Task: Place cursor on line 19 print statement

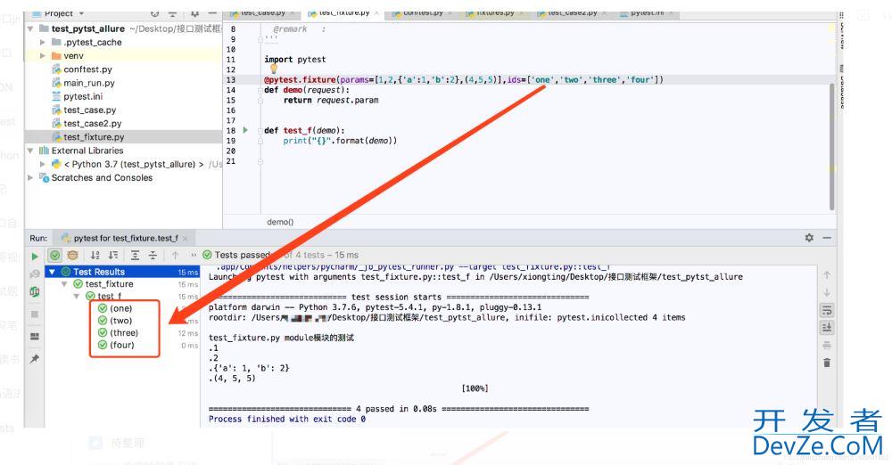Action: (x=340, y=141)
